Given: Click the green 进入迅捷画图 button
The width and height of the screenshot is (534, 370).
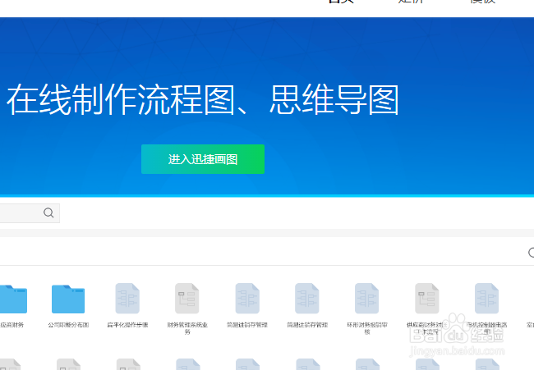Looking at the screenshot, I should [x=203, y=159].
